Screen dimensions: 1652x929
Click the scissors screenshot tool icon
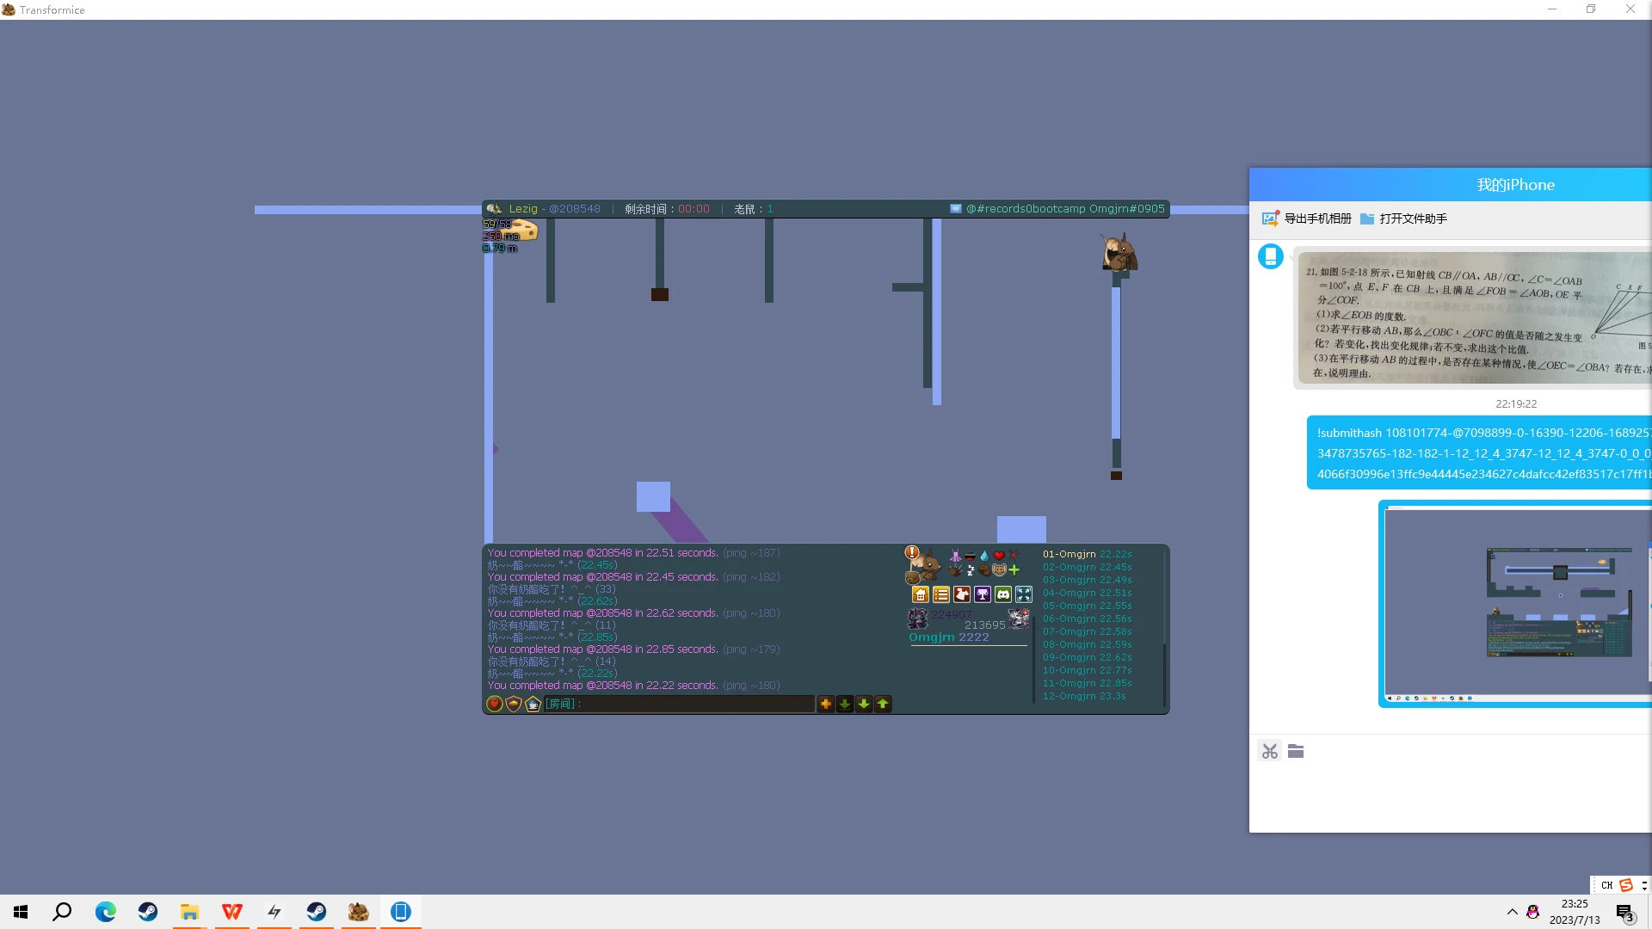click(x=1270, y=752)
